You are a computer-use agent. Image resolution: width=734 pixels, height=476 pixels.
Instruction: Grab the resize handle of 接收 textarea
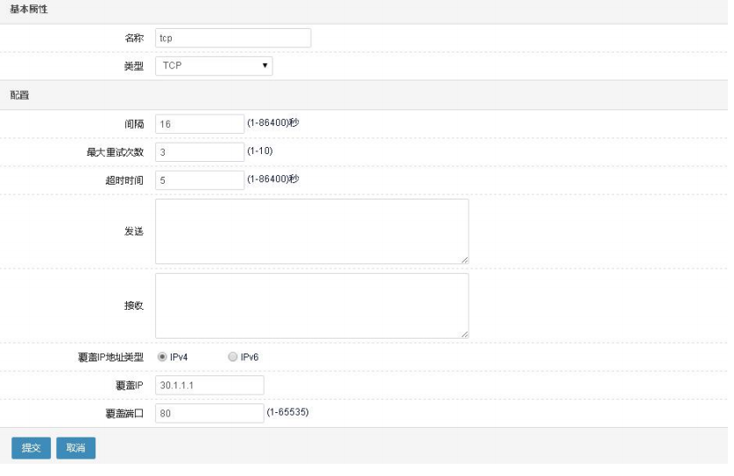(464, 334)
